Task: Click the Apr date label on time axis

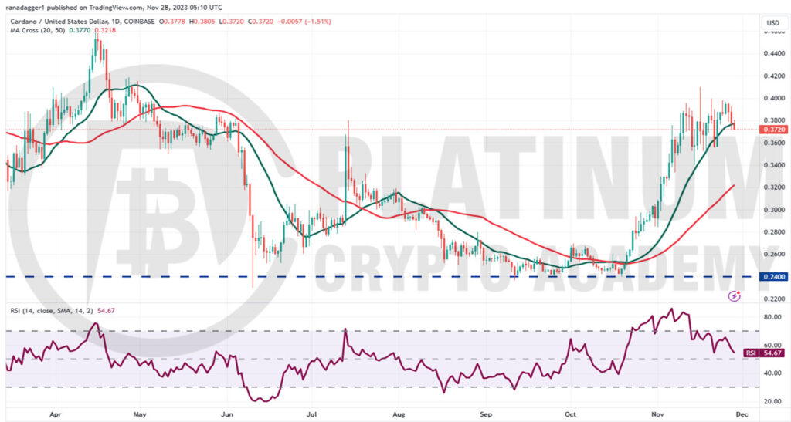Action: pyautogui.click(x=55, y=414)
